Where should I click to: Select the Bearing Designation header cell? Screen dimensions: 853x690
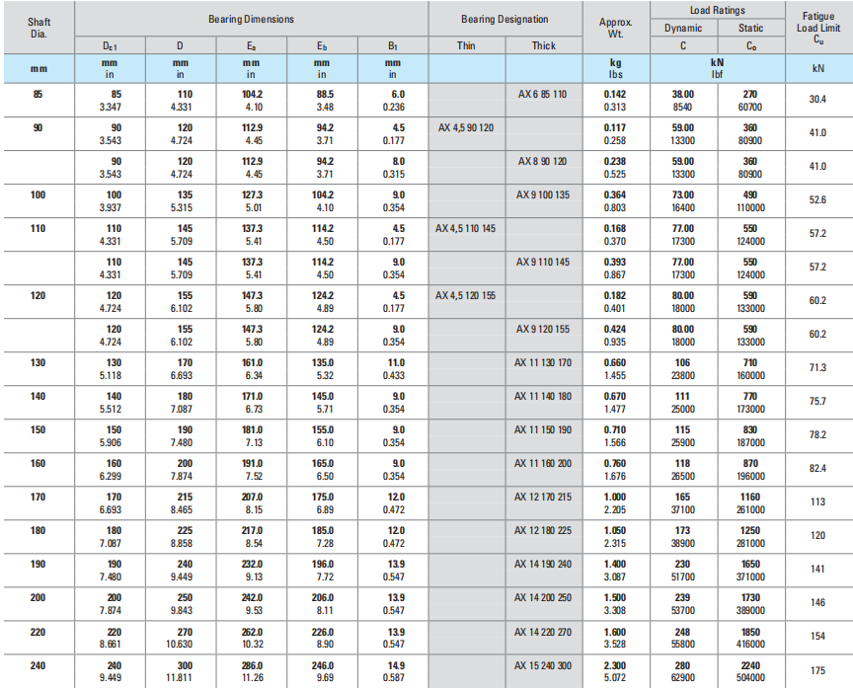(x=504, y=19)
